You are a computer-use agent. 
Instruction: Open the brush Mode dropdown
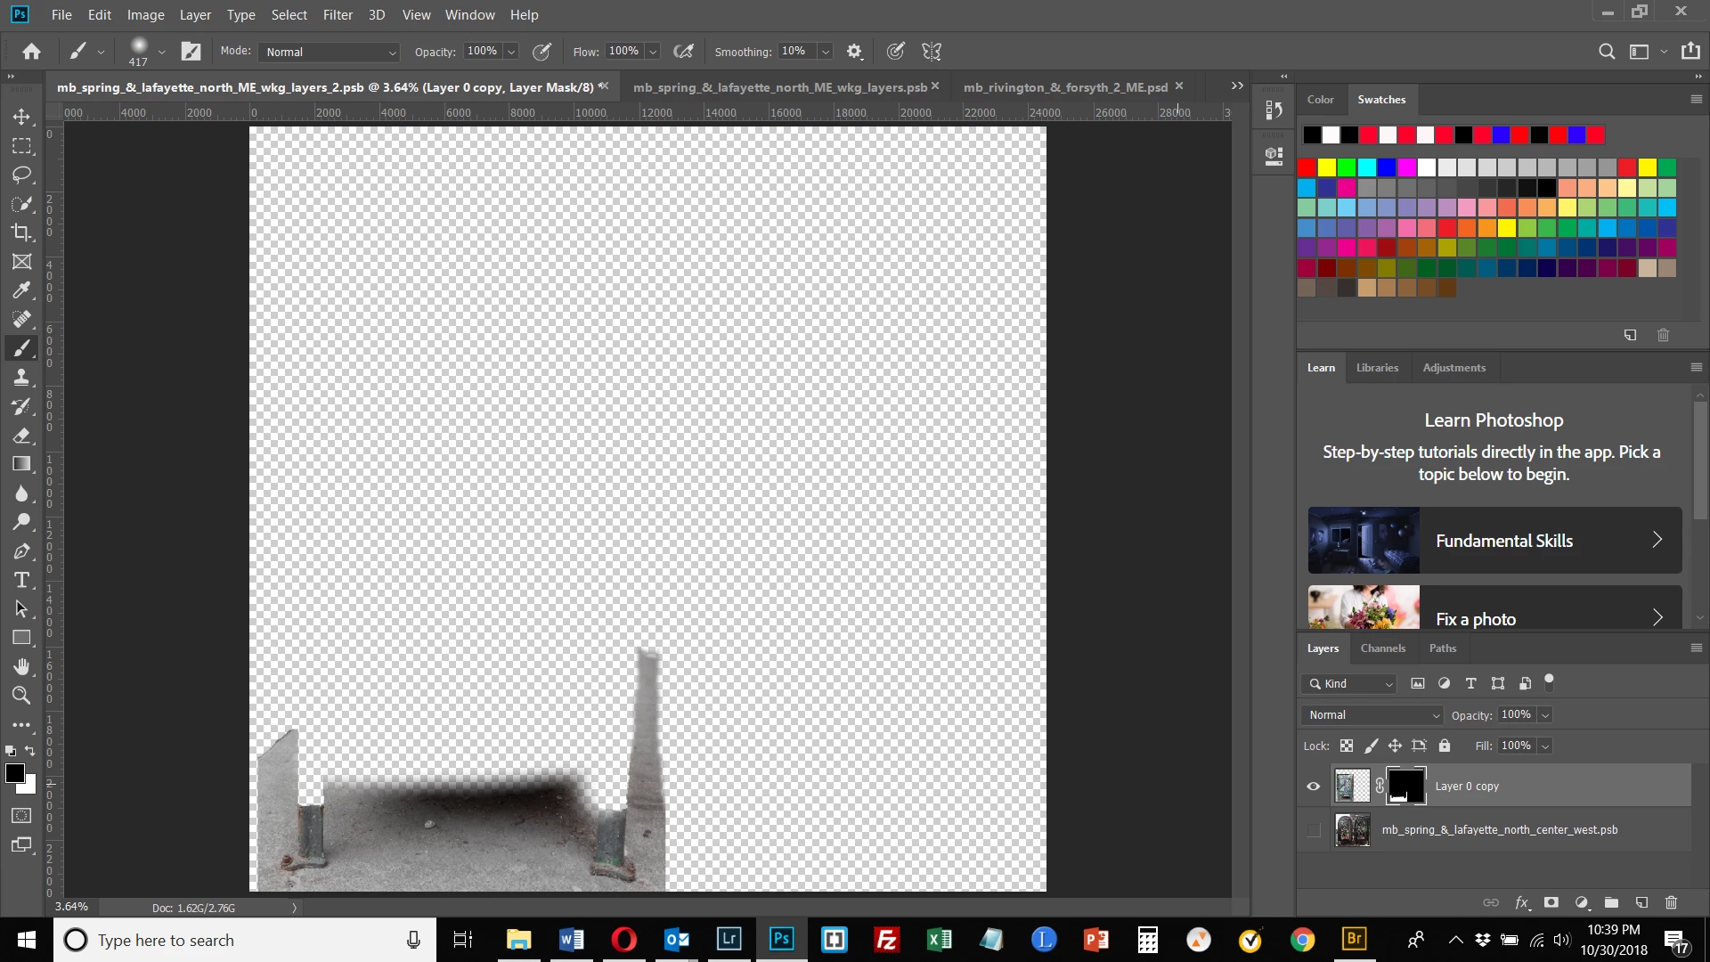pyautogui.click(x=329, y=52)
